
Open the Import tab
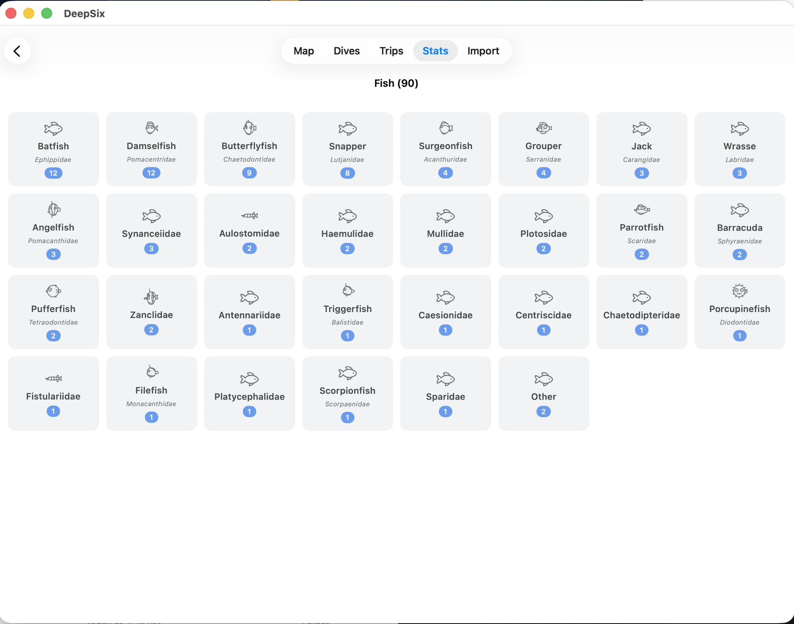(x=483, y=51)
